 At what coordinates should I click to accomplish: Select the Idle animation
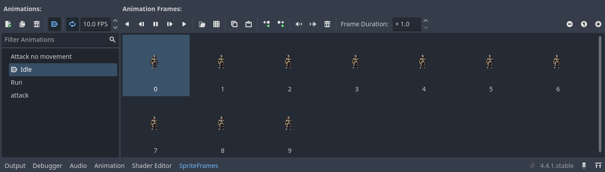tap(63, 70)
